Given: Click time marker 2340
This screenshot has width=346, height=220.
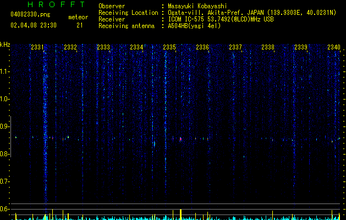Looking at the screenshot, I should pos(334,47).
